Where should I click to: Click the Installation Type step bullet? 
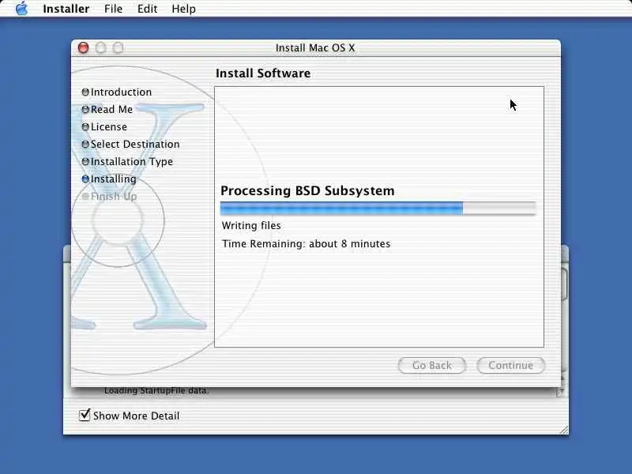[x=85, y=162]
